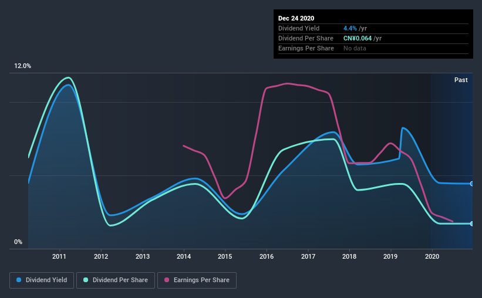482x298 pixels.
Task: Click the 'Dec 24 2020' tooltip date
Action: [x=296, y=18]
